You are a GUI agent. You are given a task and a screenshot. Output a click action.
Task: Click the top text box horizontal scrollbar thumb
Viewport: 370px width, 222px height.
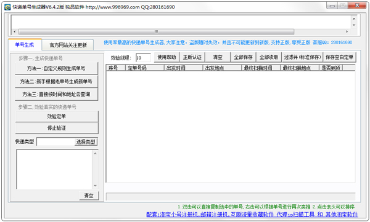point(156,31)
